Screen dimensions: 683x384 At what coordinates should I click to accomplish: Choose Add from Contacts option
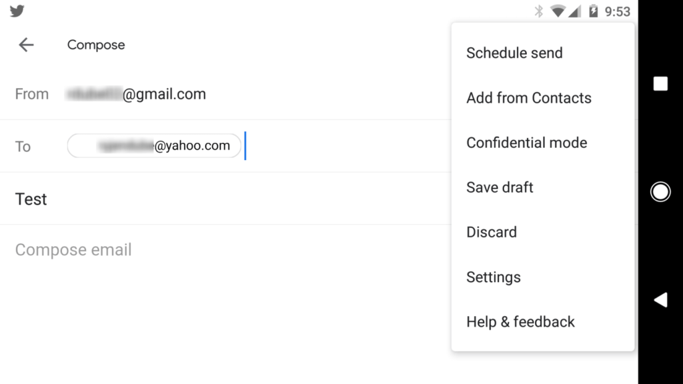[528, 98]
